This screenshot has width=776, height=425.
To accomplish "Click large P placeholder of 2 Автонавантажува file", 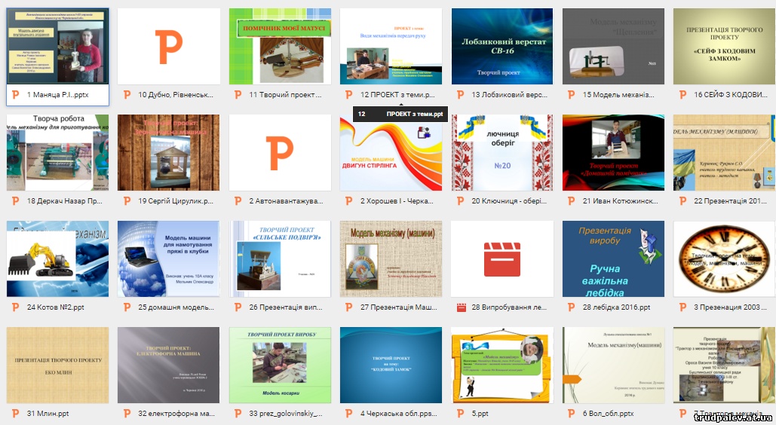I will coord(280,152).
